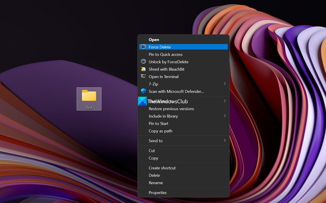Choose Scan with Microsoft Defender
Image resolution: width=326 pixels, height=203 pixels.
(x=183, y=91)
